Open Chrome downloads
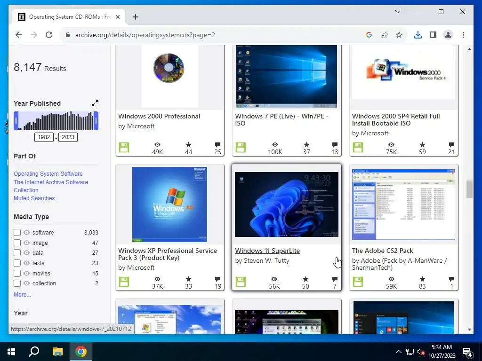482x361 pixels. [418, 35]
